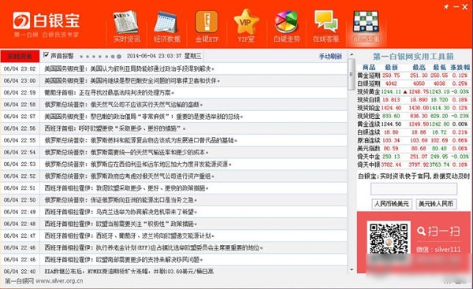The width and height of the screenshot is (473, 289).
Task: Select the 黄金连续 quote row
Action: click(414, 124)
